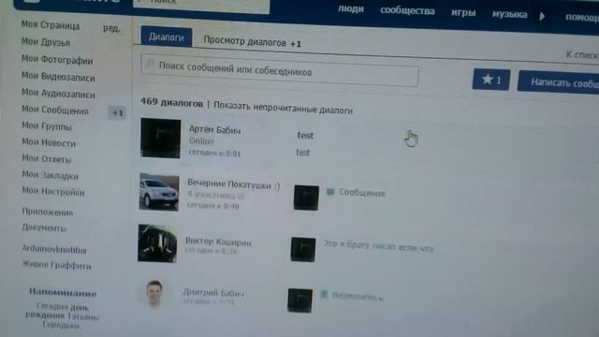Open помощь in the top navigation
This screenshot has height=337, width=599.
pyautogui.click(x=582, y=17)
